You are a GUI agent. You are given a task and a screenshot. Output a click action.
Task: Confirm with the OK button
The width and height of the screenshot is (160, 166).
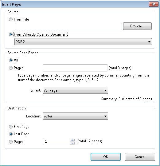pyautogui.click(x=106, y=157)
